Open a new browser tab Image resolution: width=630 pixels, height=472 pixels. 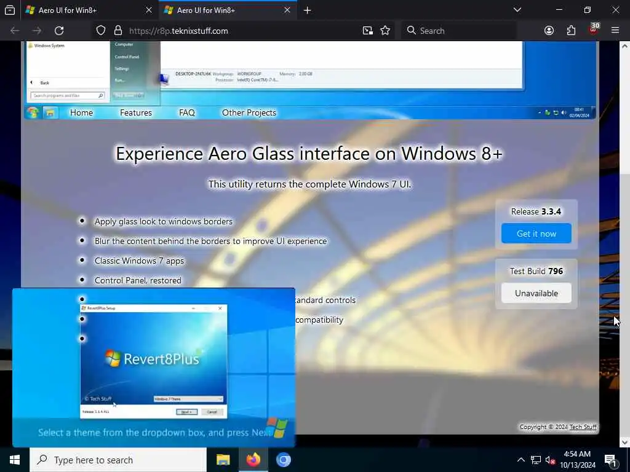point(308,10)
